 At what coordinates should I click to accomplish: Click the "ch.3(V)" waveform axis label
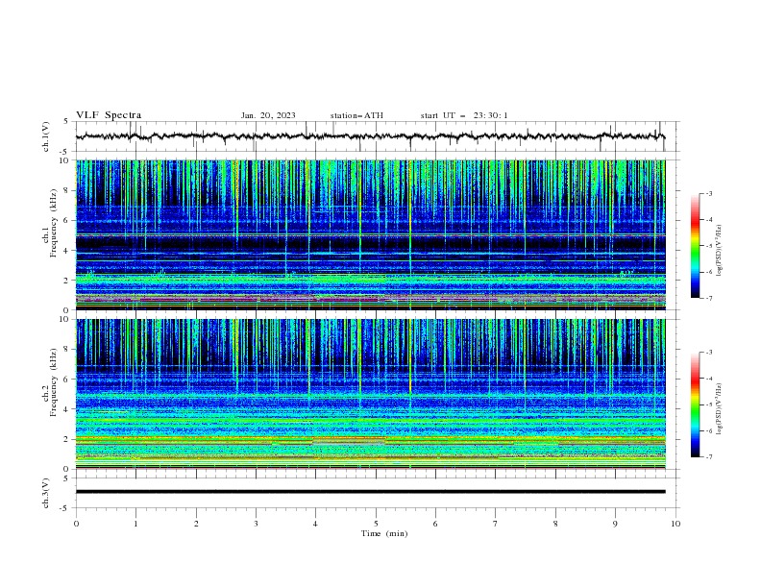pos(46,493)
